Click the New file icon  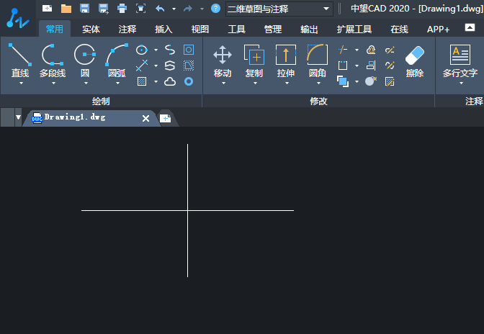point(47,9)
